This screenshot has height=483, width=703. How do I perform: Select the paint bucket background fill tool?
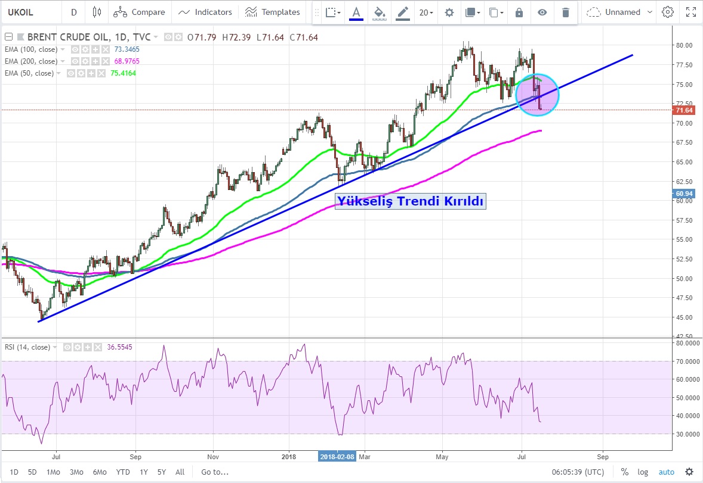(x=379, y=13)
